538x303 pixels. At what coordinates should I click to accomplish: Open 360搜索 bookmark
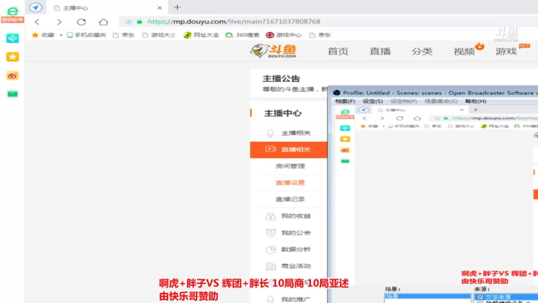[x=242, y=35]
